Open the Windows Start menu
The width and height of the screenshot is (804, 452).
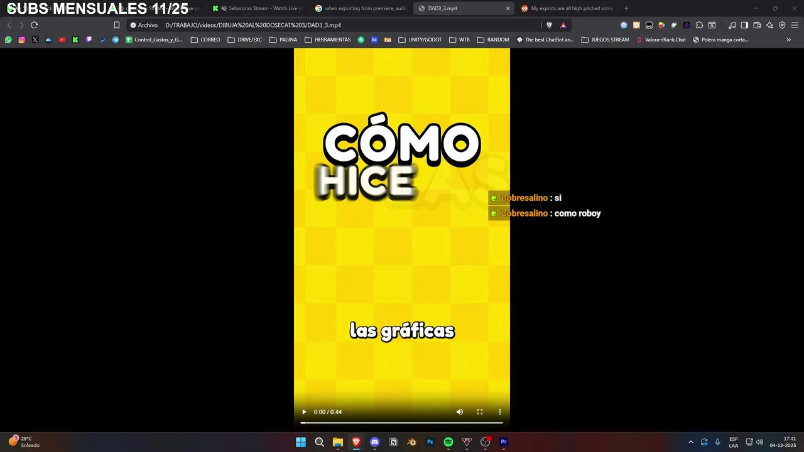[x=301, y=442]
